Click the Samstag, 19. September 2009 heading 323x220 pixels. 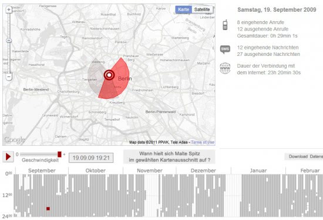tap(277, 9)
